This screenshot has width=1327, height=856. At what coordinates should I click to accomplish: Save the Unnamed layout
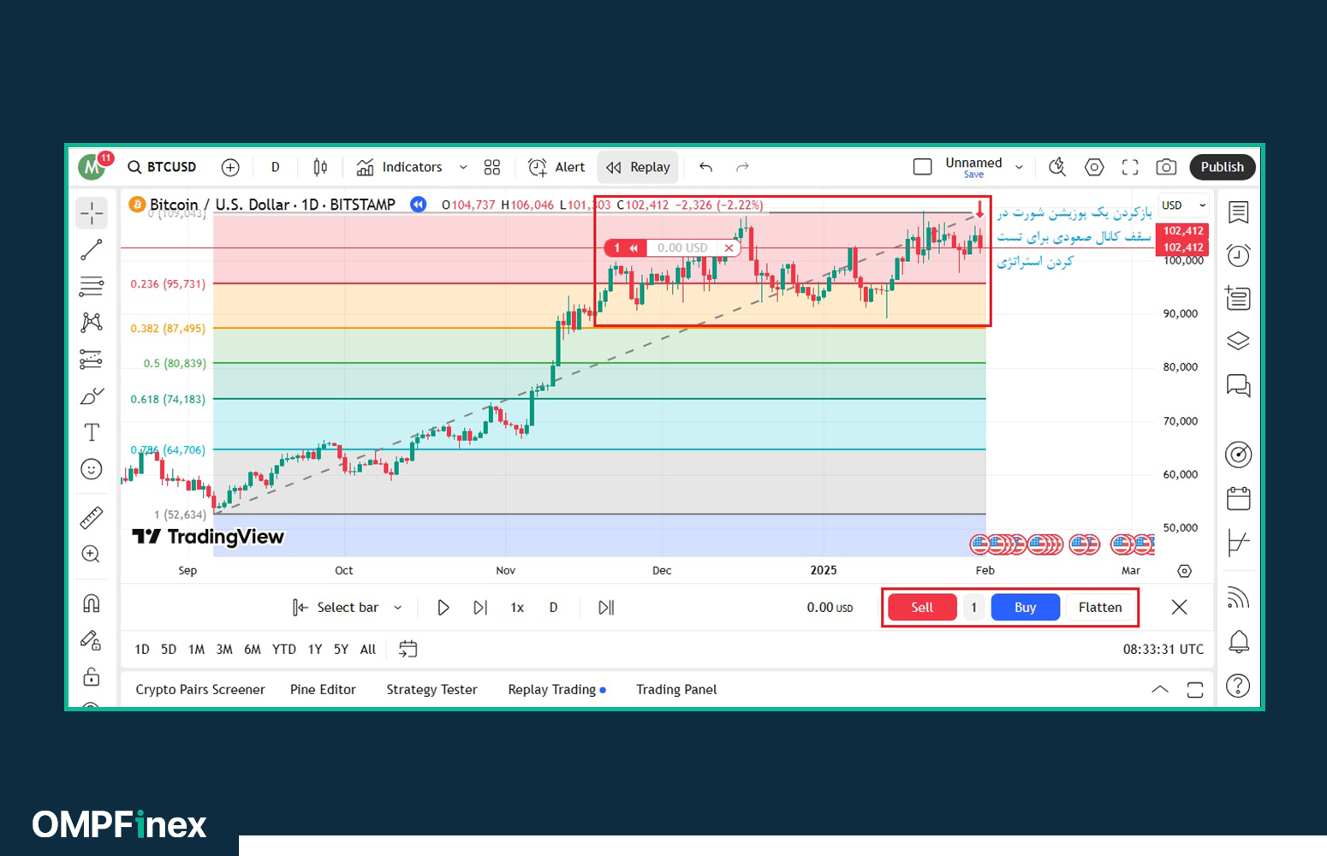[973, 175]
